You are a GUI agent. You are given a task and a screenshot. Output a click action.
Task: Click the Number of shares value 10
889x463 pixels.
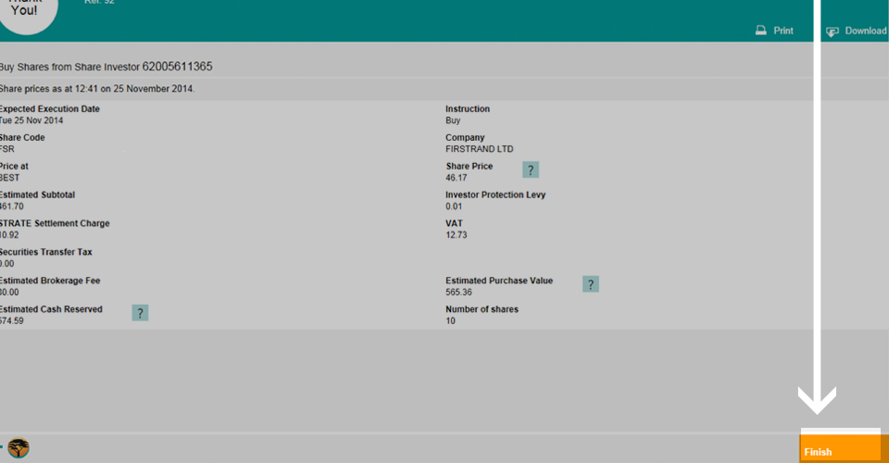pos(450,321)
